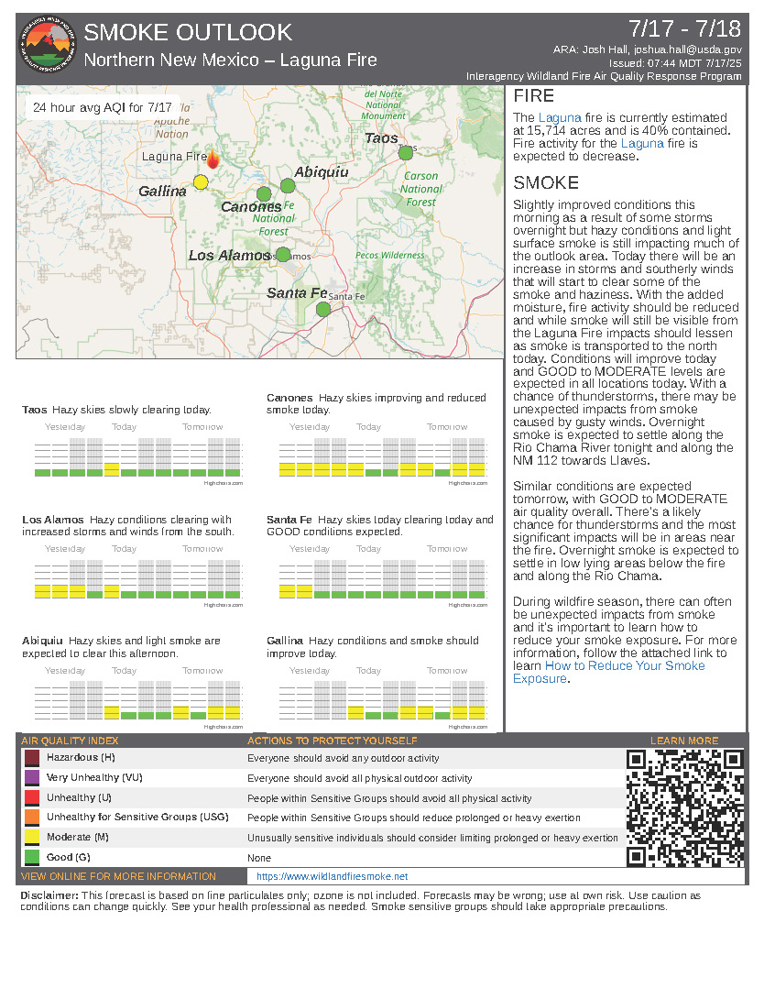Click 'Pecos Wilderness' map label
This screenshot has width=764, height=988.
tap(390, 255)
